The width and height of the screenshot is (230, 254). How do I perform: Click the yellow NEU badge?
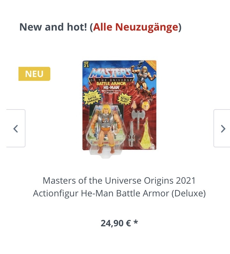(34, 74)
